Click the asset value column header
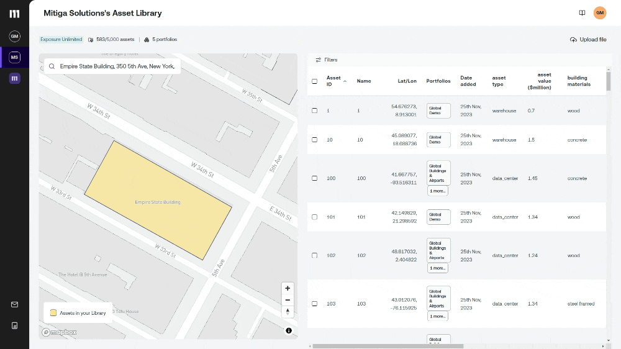 540,81
